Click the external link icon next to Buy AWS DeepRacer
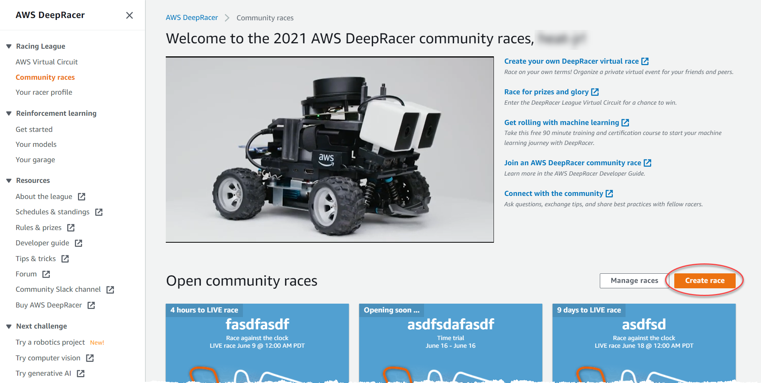Image resolution: width=761 pixels, height=383 pixels. click(91, 305)
